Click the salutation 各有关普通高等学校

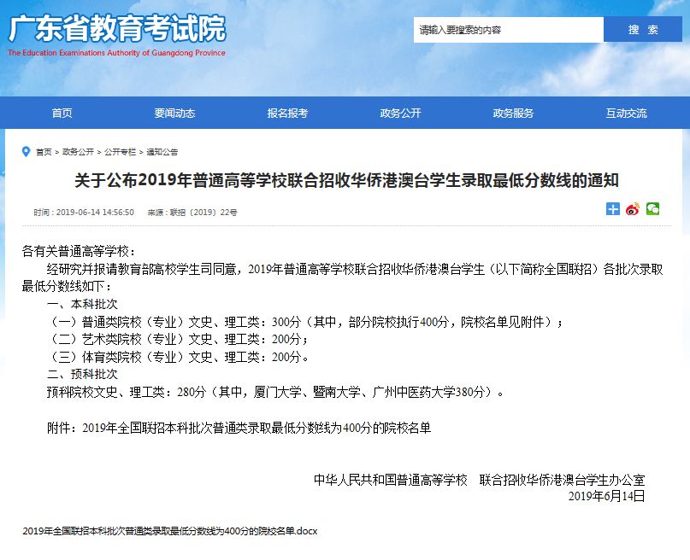pos(79,252)
